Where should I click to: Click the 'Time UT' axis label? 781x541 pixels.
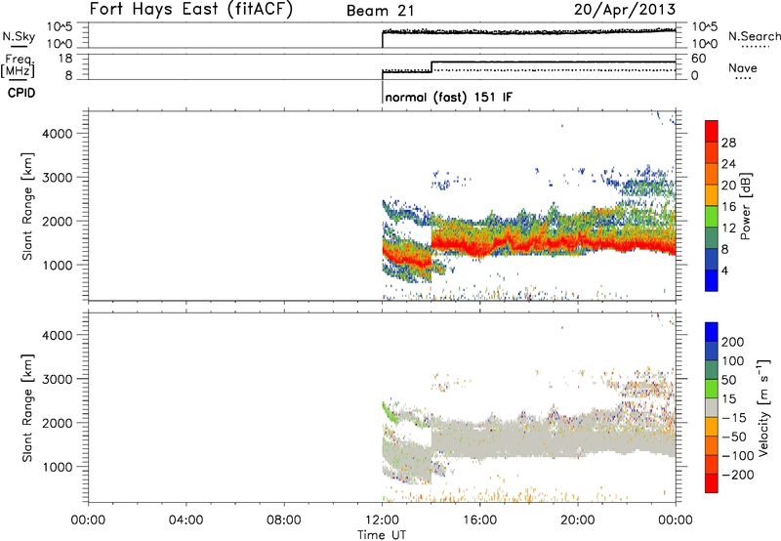coord(382,535)
